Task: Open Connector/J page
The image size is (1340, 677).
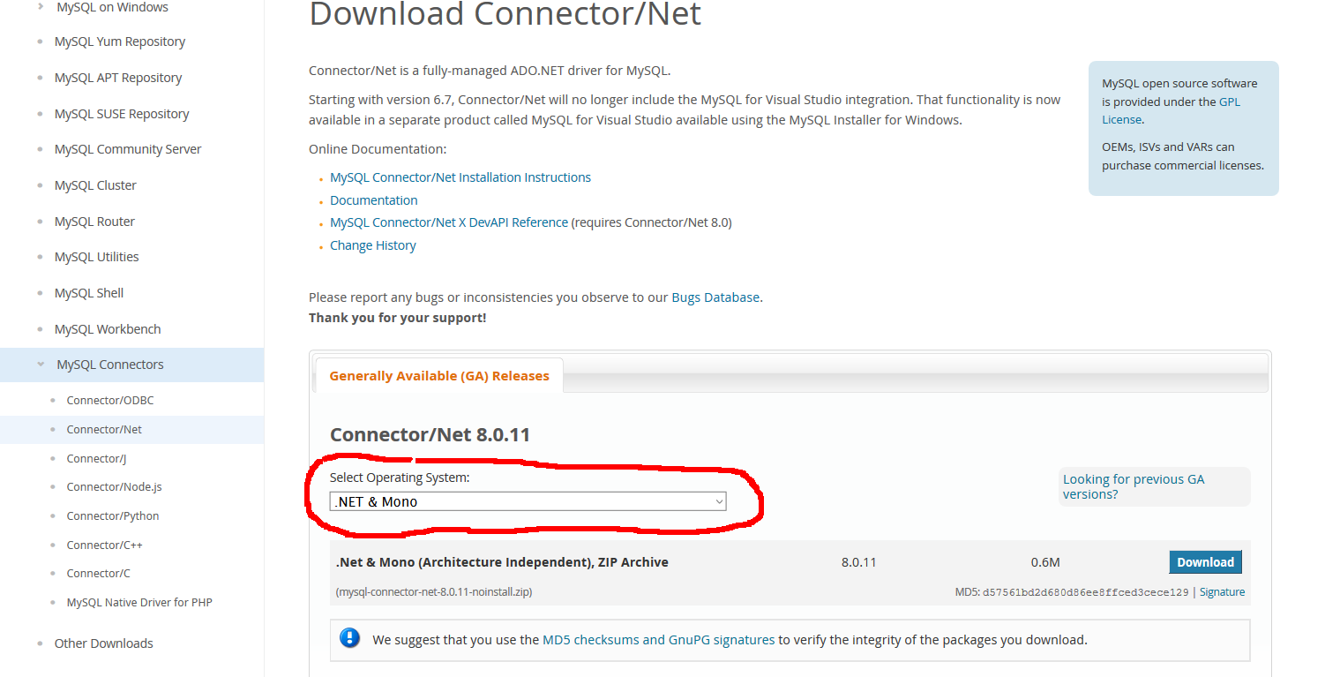Action: coord(97,459)
